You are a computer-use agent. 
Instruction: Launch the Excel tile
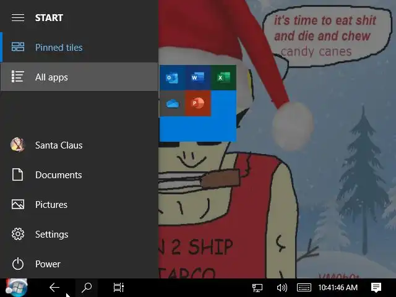click(224, 77)
